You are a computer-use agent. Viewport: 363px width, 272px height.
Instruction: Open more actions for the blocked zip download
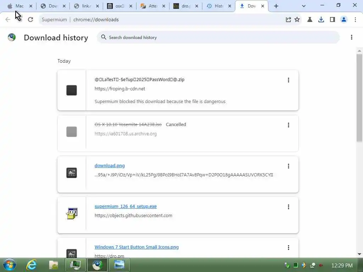[289, 80]
